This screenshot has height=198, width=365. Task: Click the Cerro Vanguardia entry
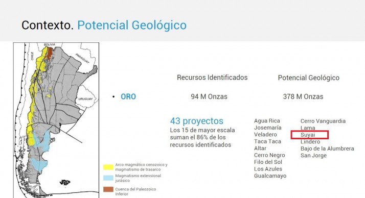point(323,121)
